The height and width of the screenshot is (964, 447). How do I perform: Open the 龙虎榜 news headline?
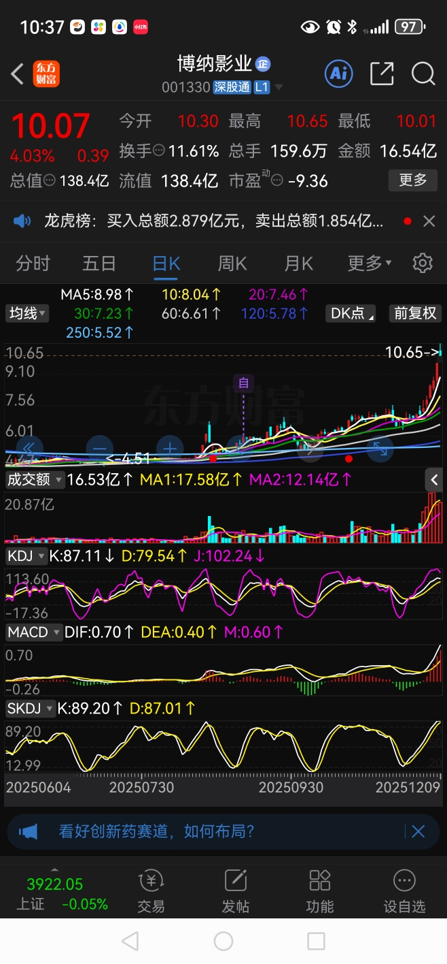click(x=213, y=221)
